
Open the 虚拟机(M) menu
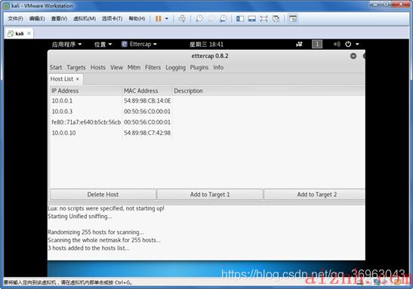click(x=85, y=19)
